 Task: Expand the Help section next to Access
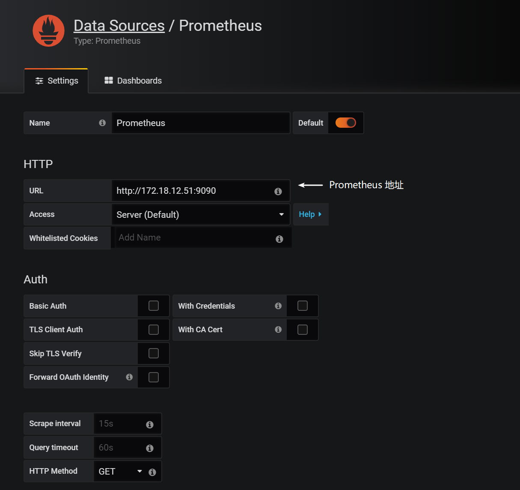(311, 214)
